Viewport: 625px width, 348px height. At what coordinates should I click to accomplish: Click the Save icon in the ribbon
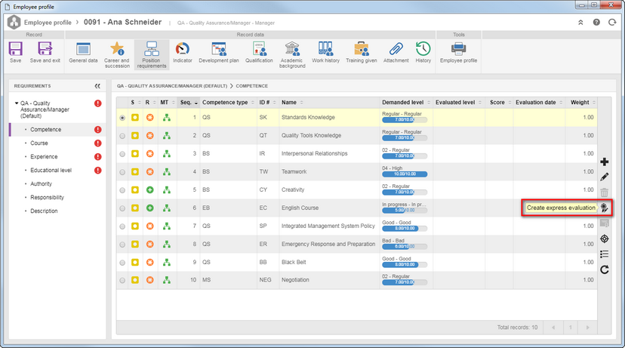tap(16, 49)
